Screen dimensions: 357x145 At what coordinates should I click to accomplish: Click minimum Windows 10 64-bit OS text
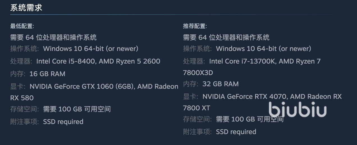coord(91,49)
